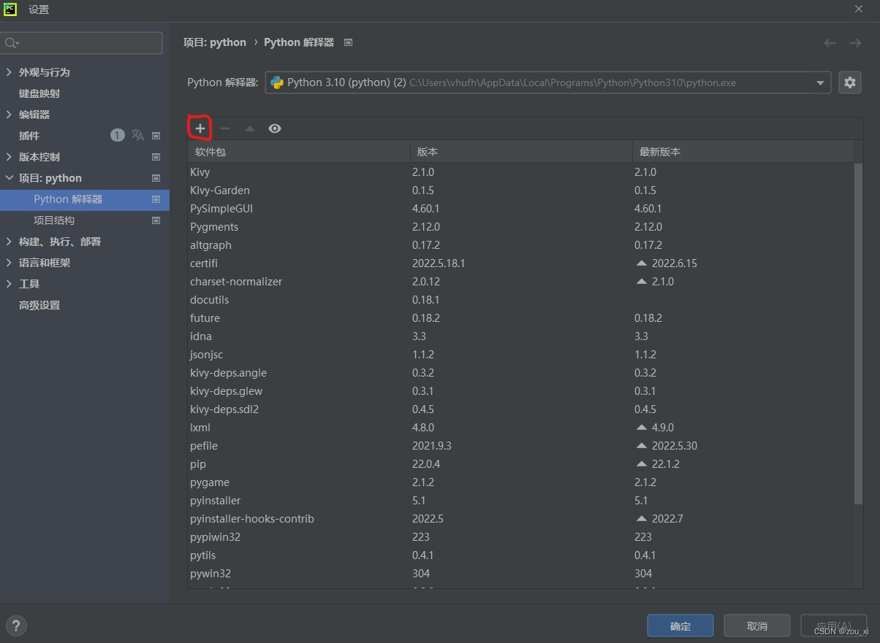Click project-level icon on 插件 row

tap(156, 136)
